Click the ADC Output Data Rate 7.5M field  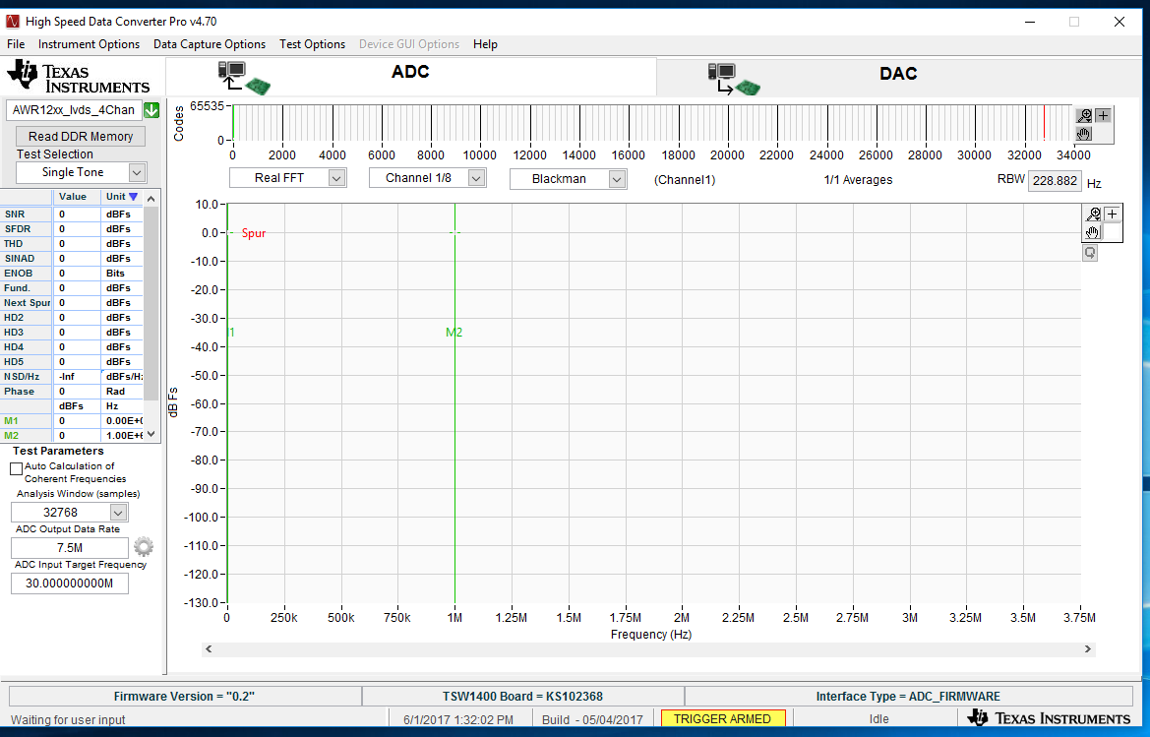coord(70,548)
